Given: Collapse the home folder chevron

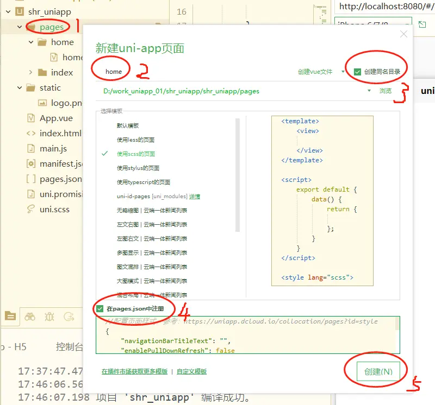Looking at the screenshot, I should tap(31, 42).
